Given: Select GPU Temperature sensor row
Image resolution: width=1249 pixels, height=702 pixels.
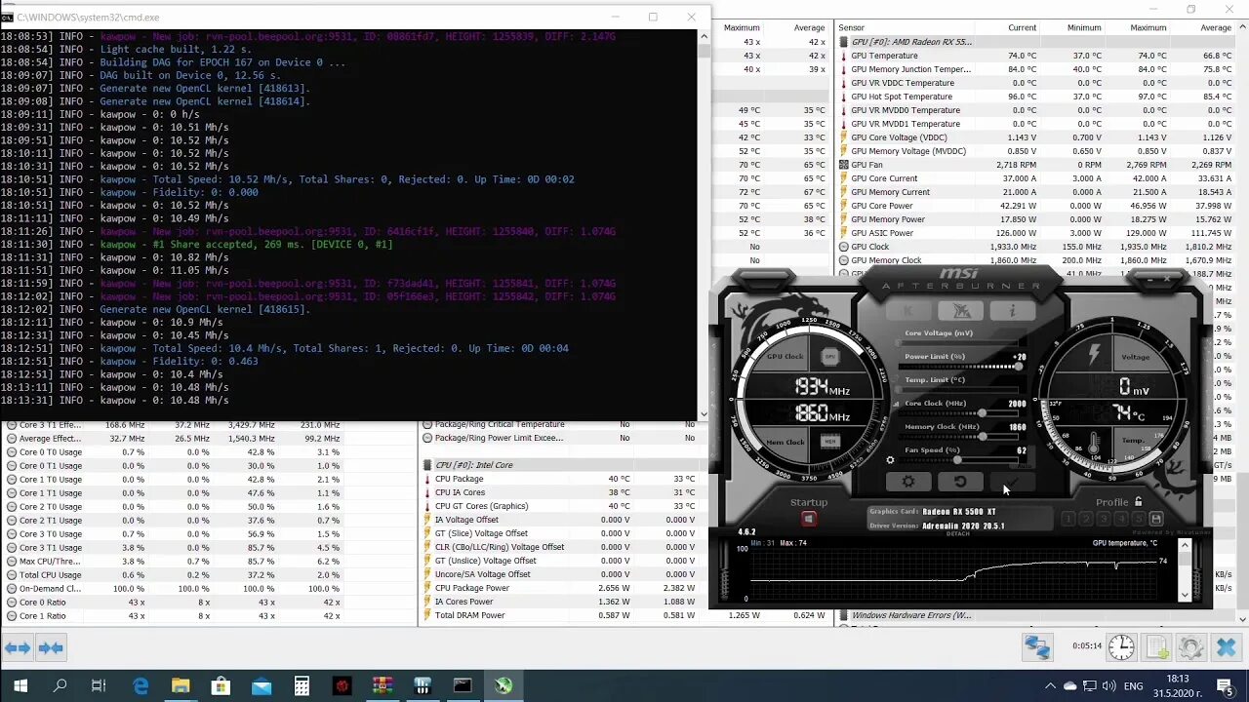Looking at the screenshot, I should pyautogui.click(x=1036, y=56).
